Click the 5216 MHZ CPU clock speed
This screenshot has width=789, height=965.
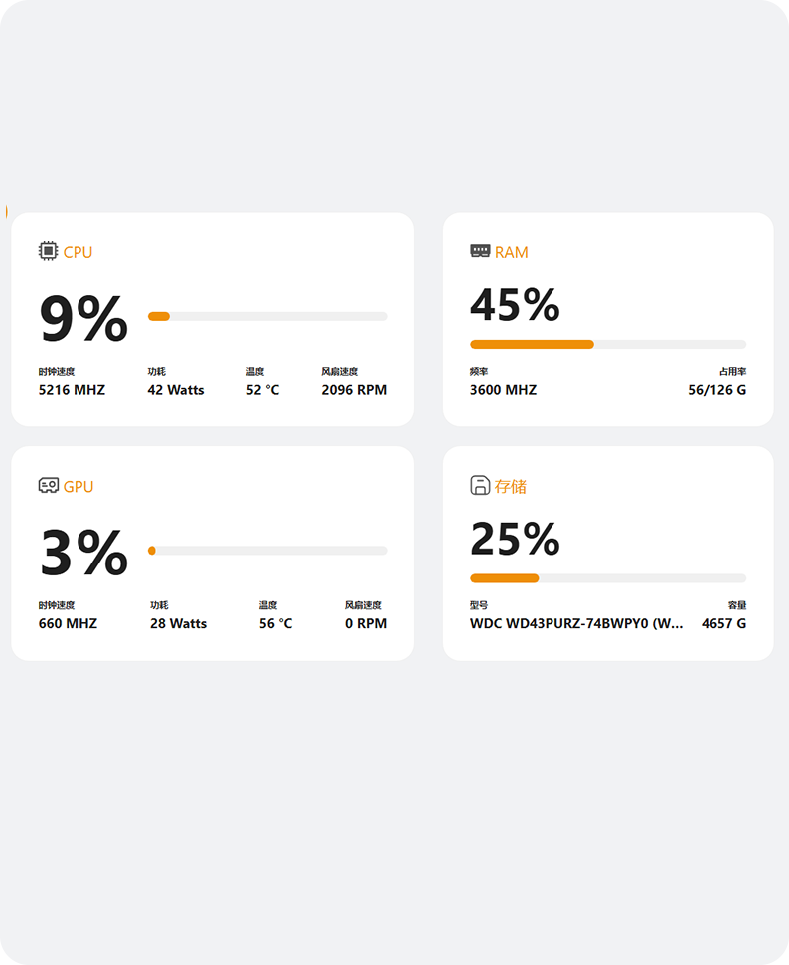pos(72,390)
